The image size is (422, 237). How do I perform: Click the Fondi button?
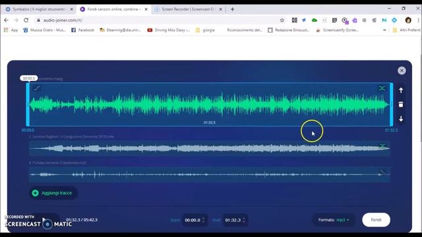point(376,220)
